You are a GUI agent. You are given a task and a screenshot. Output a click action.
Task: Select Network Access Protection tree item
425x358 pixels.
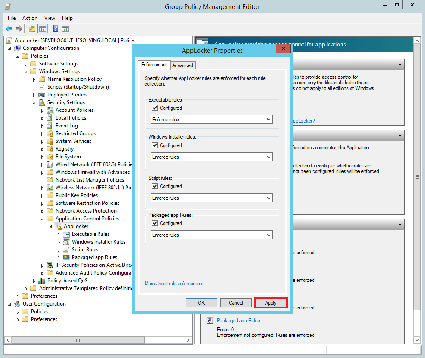(86, 211)
